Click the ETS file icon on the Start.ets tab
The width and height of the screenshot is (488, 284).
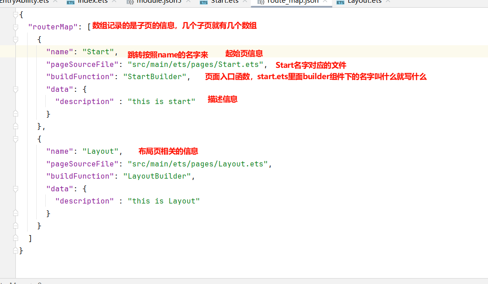(x=204, y=2)
